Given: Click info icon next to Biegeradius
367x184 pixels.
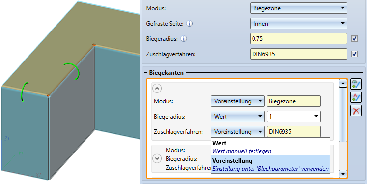Looking at the screenshot, I should (x=184, y=39).
